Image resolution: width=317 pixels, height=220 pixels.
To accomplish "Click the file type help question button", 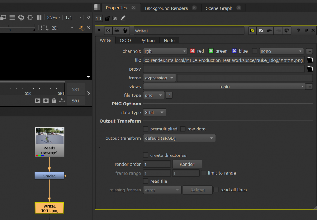I will [169, 95].
